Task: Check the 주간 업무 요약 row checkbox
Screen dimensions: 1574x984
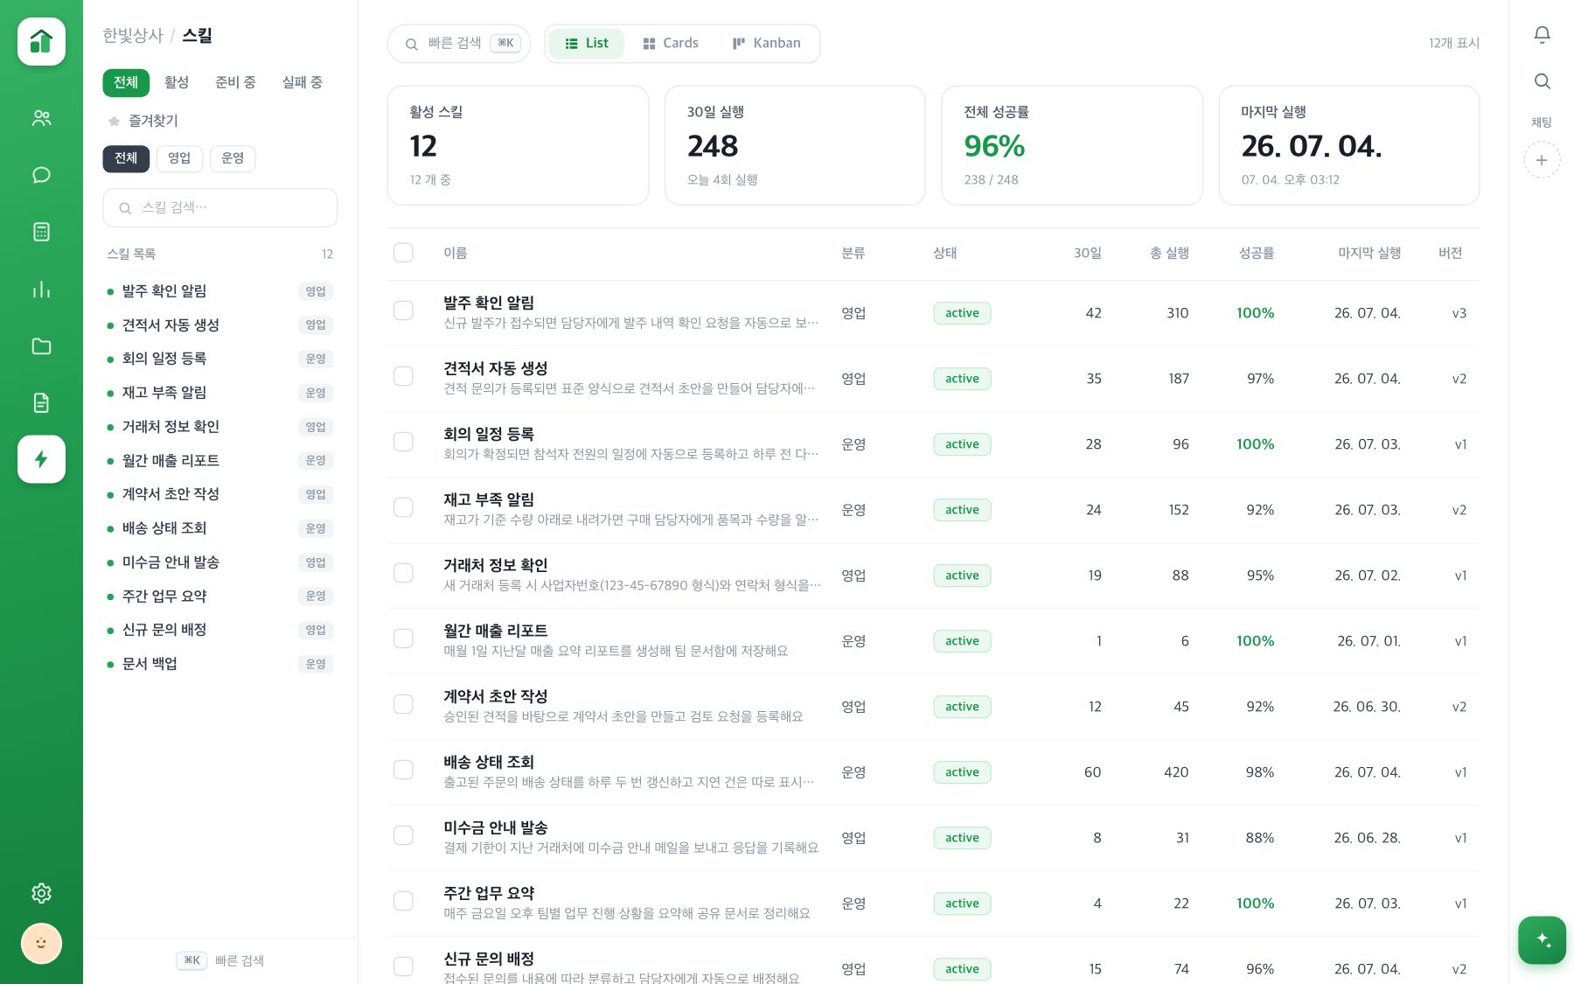Action: pos(403,901)
